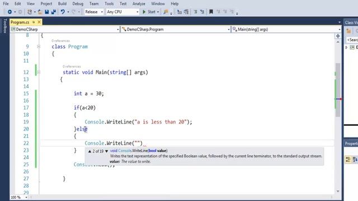Screen dimensions: 358x201
Task: Click the Open File folder icon
Action: 40,12
